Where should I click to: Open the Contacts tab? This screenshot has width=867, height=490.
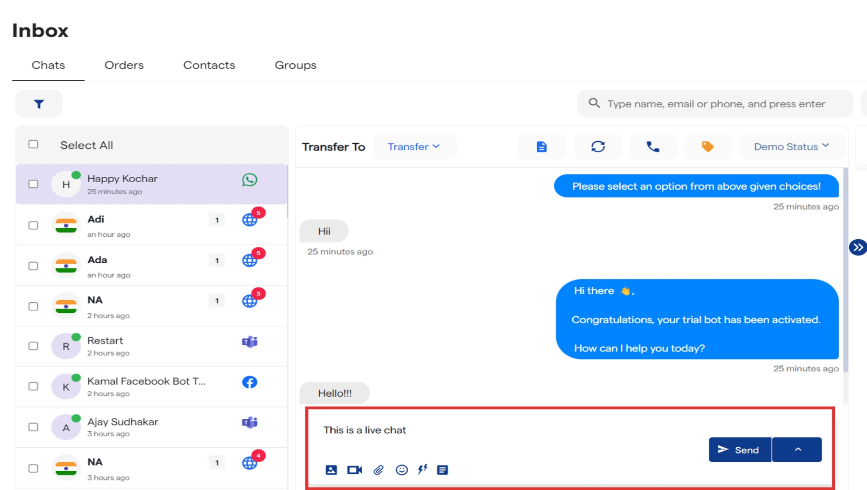pos(209,65)
